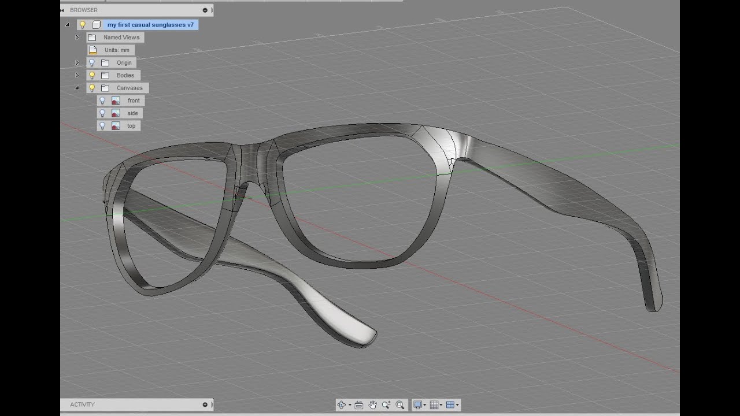
Task: Select 'my first casual sunglasses v7' label
Action: tap(150, 25)
